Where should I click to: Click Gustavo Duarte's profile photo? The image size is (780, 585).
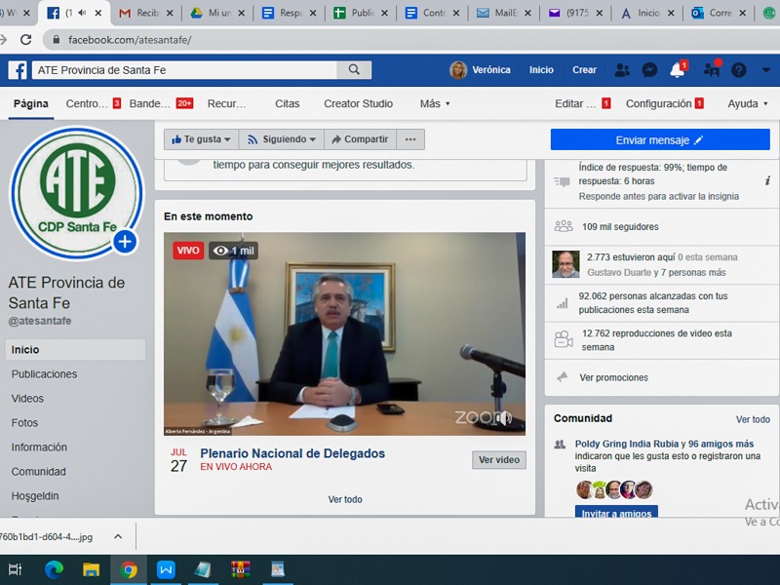point(565,264)
